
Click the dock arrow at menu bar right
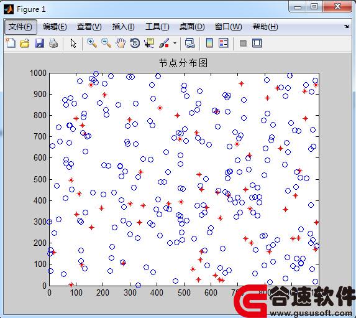pyautogui.click(x=347, y=27)
